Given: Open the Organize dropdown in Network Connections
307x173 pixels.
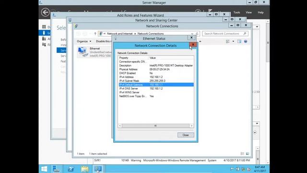Looking at the screenshot, I should pos(84,41).
